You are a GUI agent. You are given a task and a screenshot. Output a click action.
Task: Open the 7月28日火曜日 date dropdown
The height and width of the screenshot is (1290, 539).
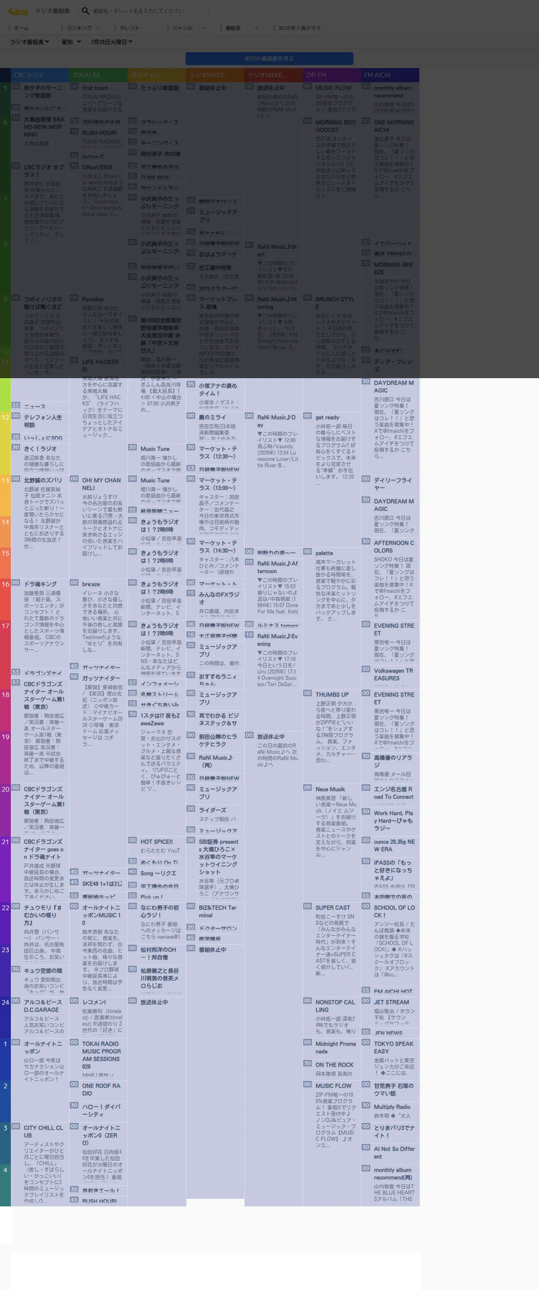point(111,42)
